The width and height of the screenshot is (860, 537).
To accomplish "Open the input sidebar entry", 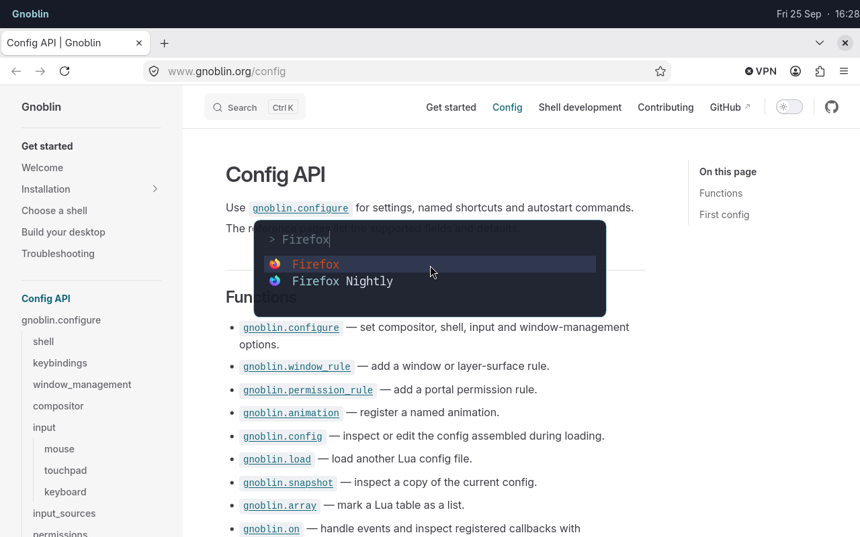I will (44, 428).
